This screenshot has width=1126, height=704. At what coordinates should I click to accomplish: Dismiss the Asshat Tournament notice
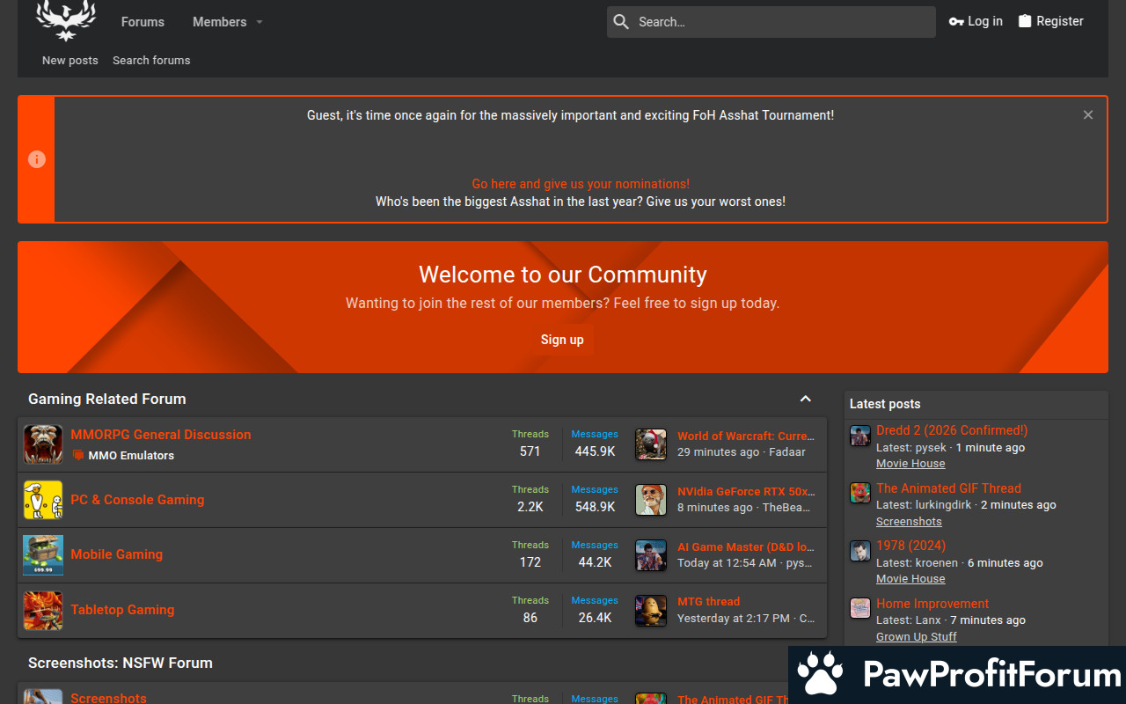1088,115
